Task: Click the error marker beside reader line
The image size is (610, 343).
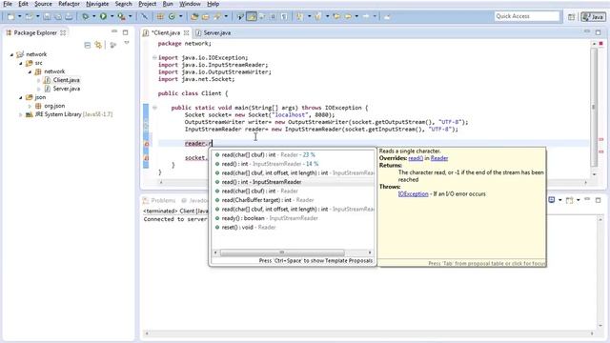Action: tap(147, 144)
